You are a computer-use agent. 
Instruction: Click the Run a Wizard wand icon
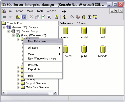[72, 17]
